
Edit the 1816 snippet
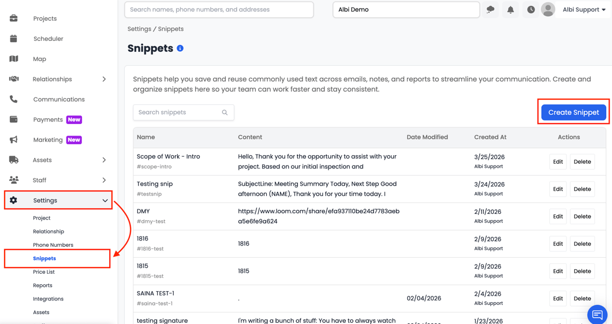coord(558,244)
